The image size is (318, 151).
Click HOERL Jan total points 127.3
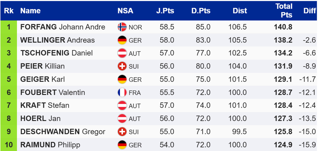(x=283, y=119)
